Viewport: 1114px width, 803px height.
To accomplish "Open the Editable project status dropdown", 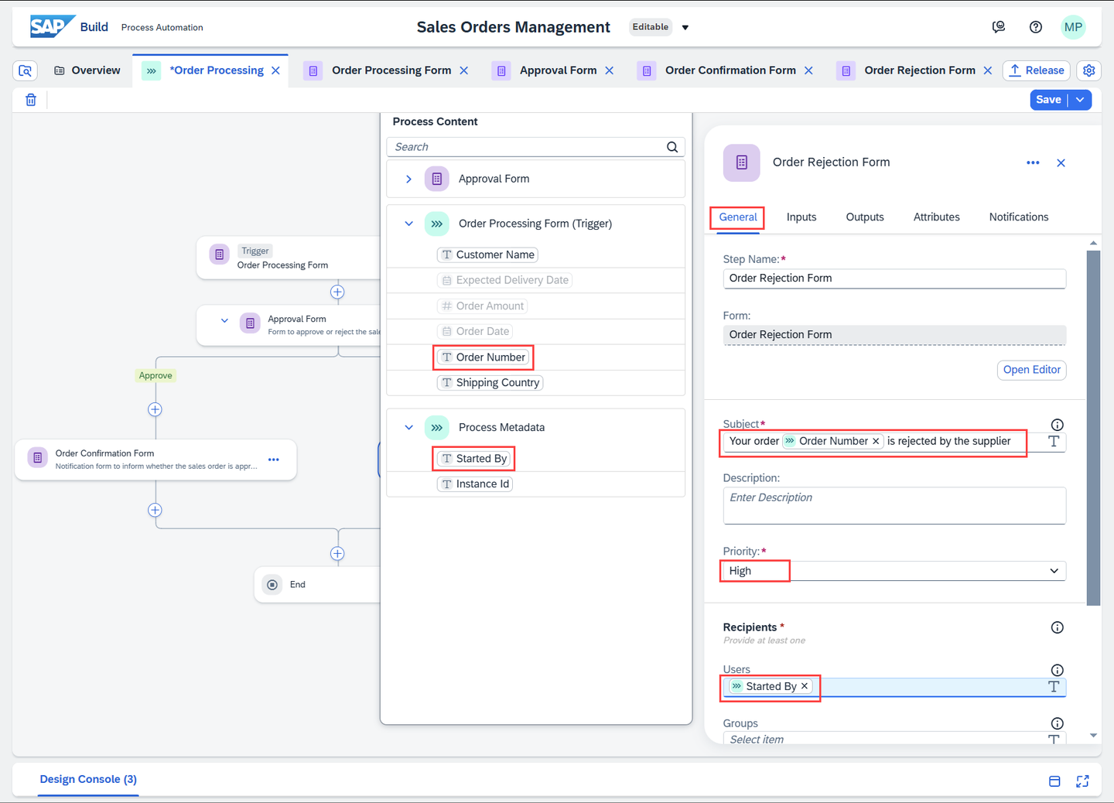I will click(685, 28).
